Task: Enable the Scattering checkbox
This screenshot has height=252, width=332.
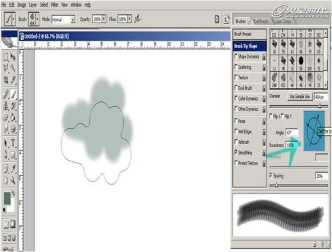Action: pyautogui.click(x=236, y=67)
